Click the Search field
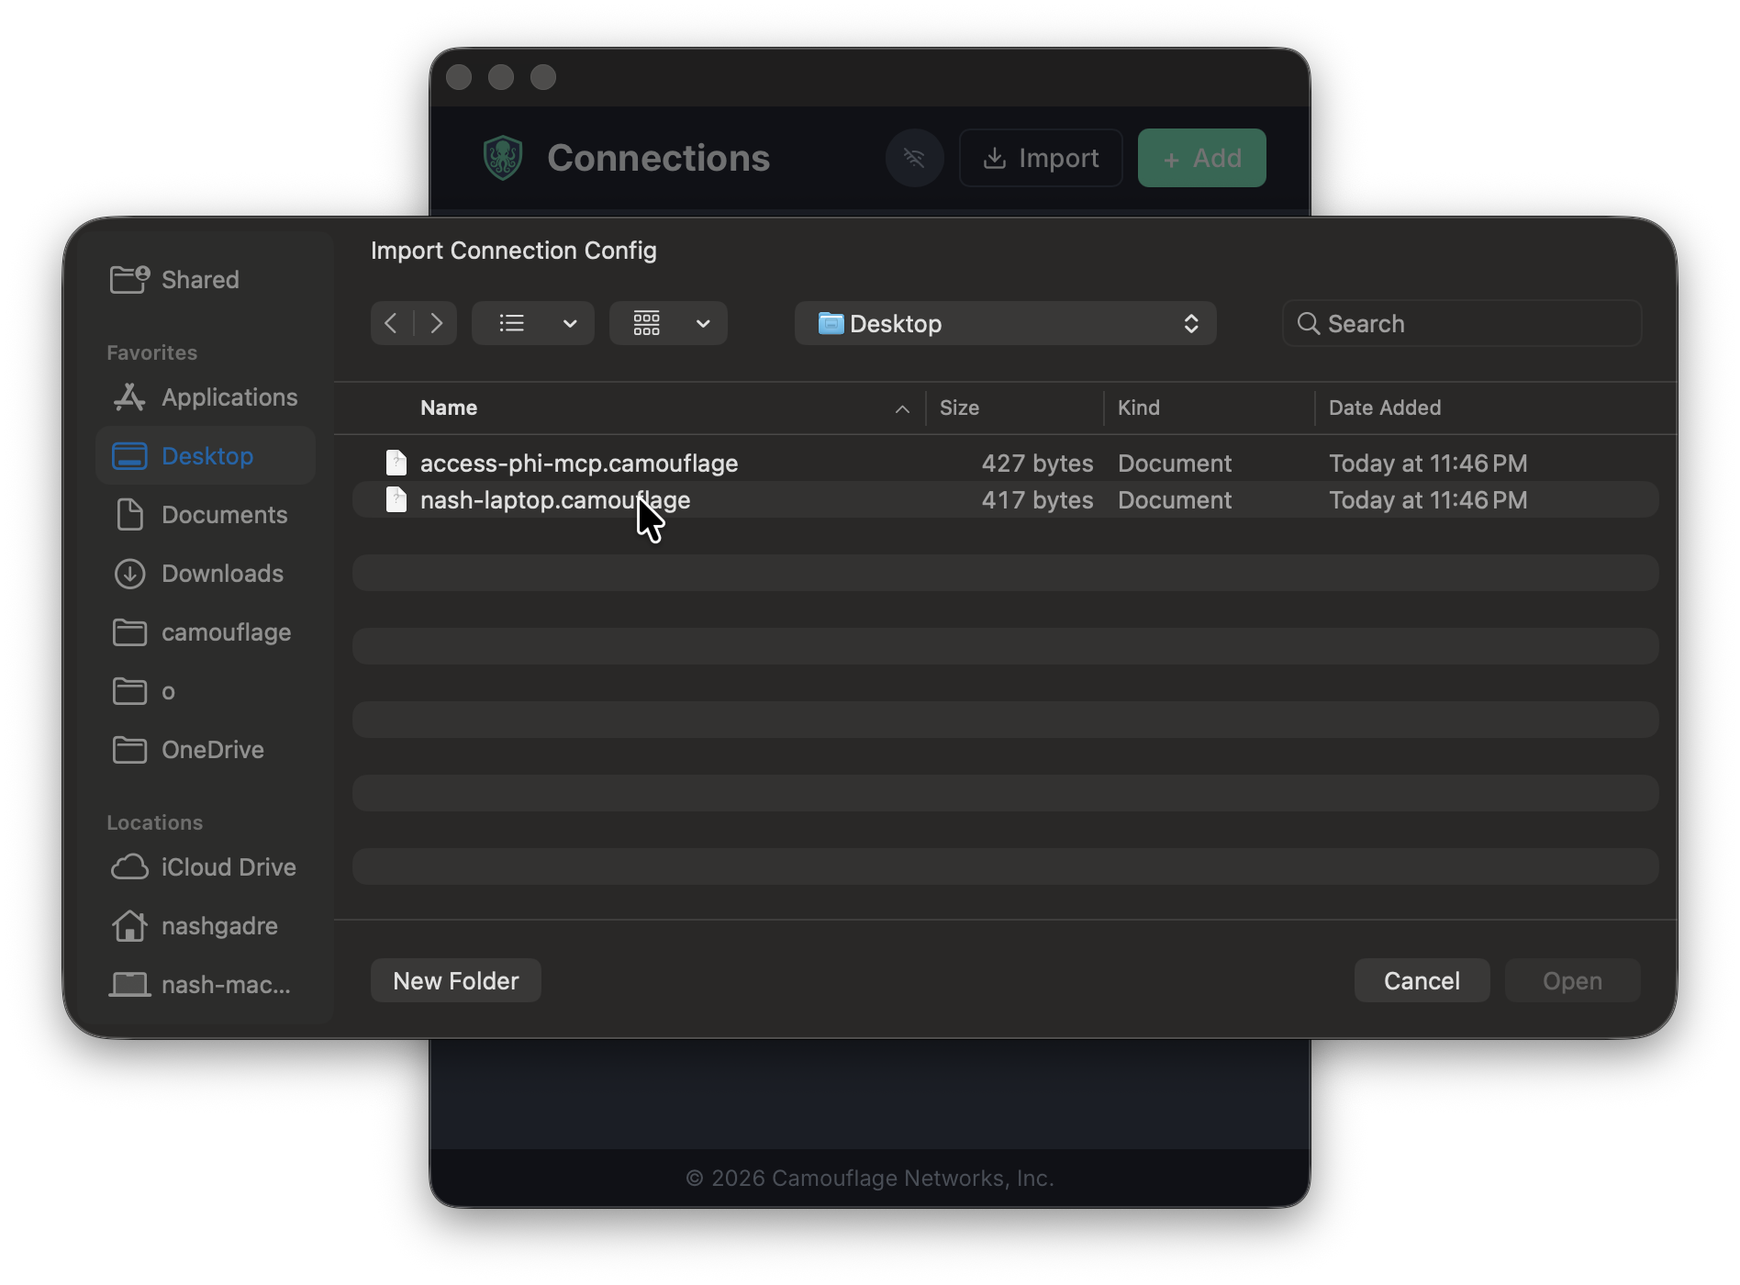This screenshot has height=1285, width=1740. point(1462,323)
